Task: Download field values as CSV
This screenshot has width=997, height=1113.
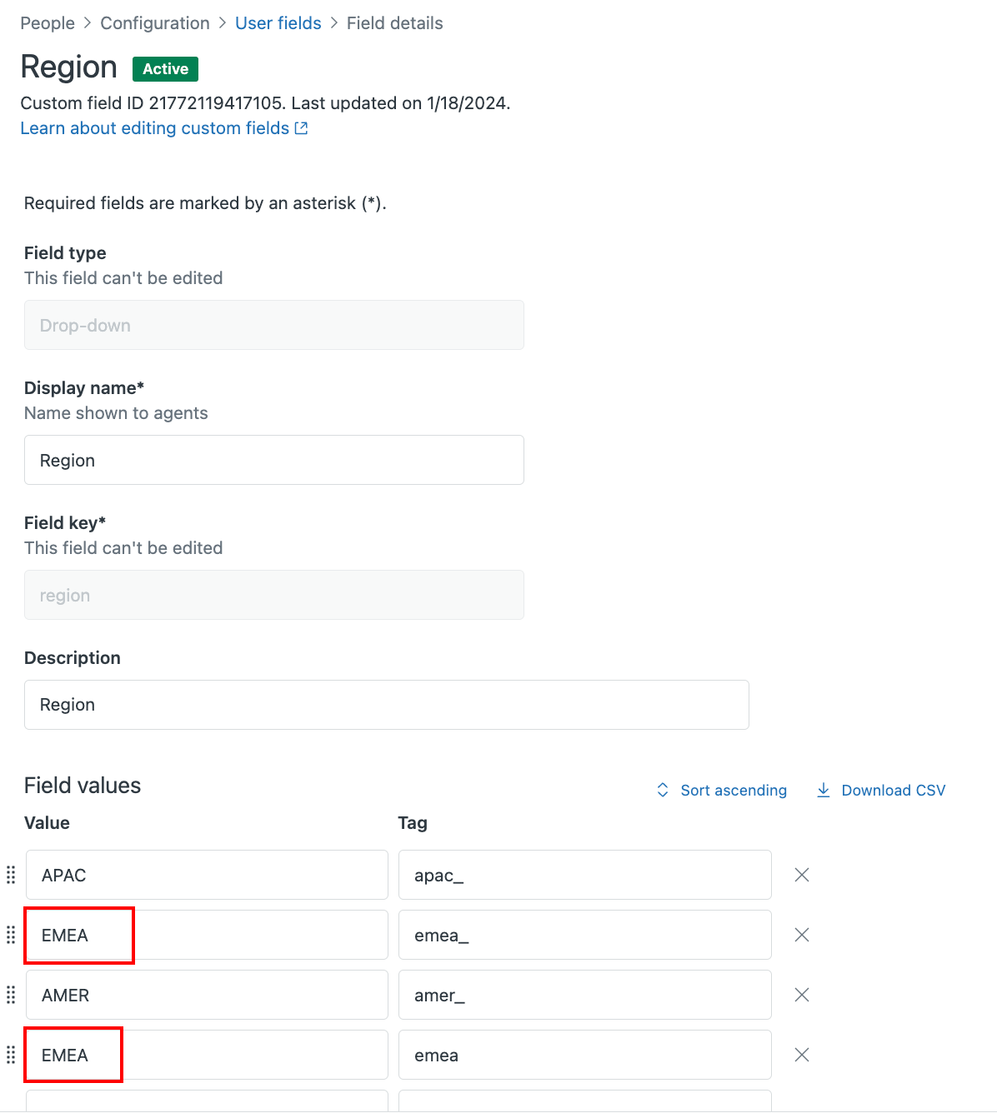Action: pyautogui.click(x=881, y=791)
